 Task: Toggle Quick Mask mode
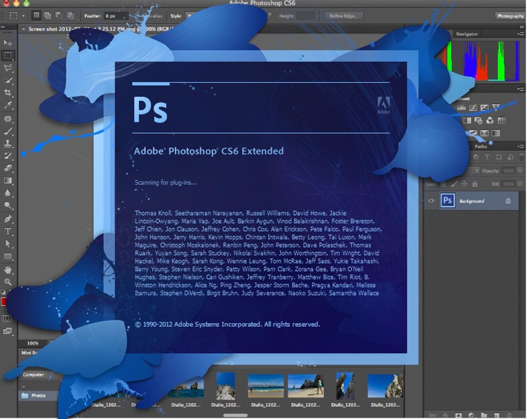7,319
